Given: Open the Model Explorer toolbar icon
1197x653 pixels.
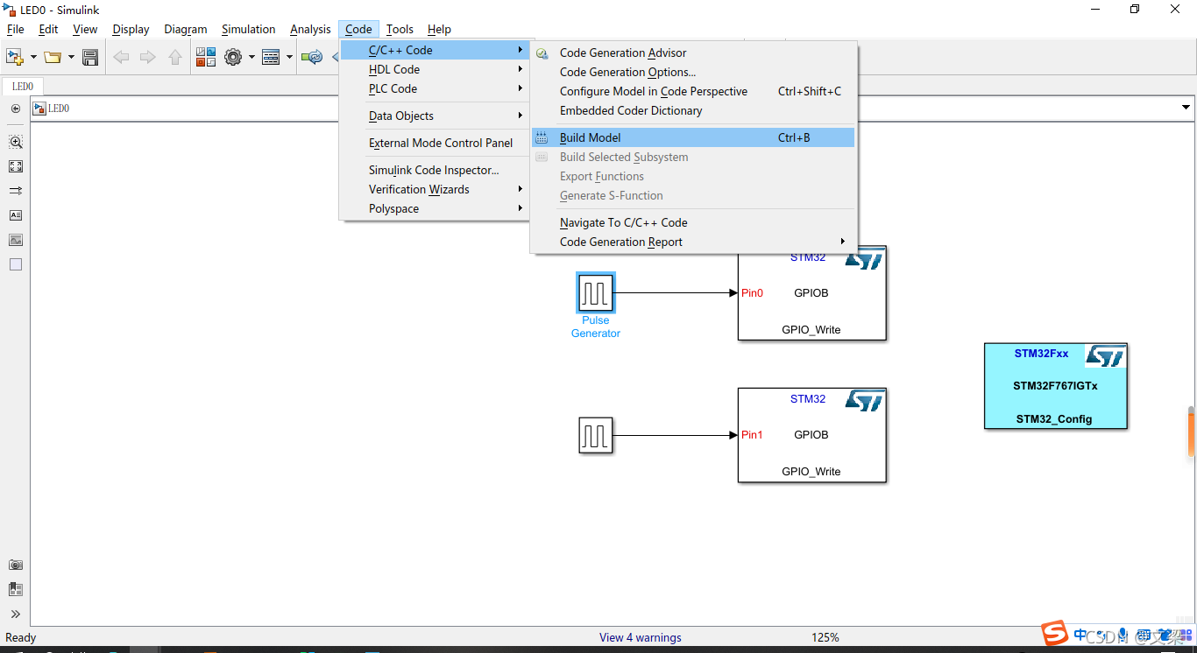Looking at the screenshot, I should (x=271, y=57).
